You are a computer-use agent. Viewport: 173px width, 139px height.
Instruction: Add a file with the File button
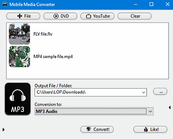[x=23, y=16]
